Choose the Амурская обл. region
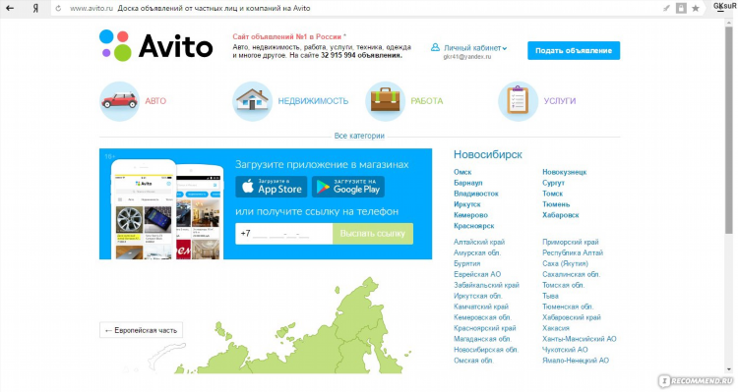738x392 pixels. tap(477, 252)
